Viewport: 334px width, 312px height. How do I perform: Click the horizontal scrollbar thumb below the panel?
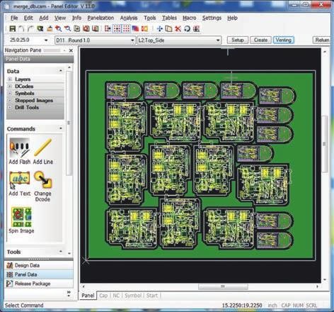tap(223, 286)
